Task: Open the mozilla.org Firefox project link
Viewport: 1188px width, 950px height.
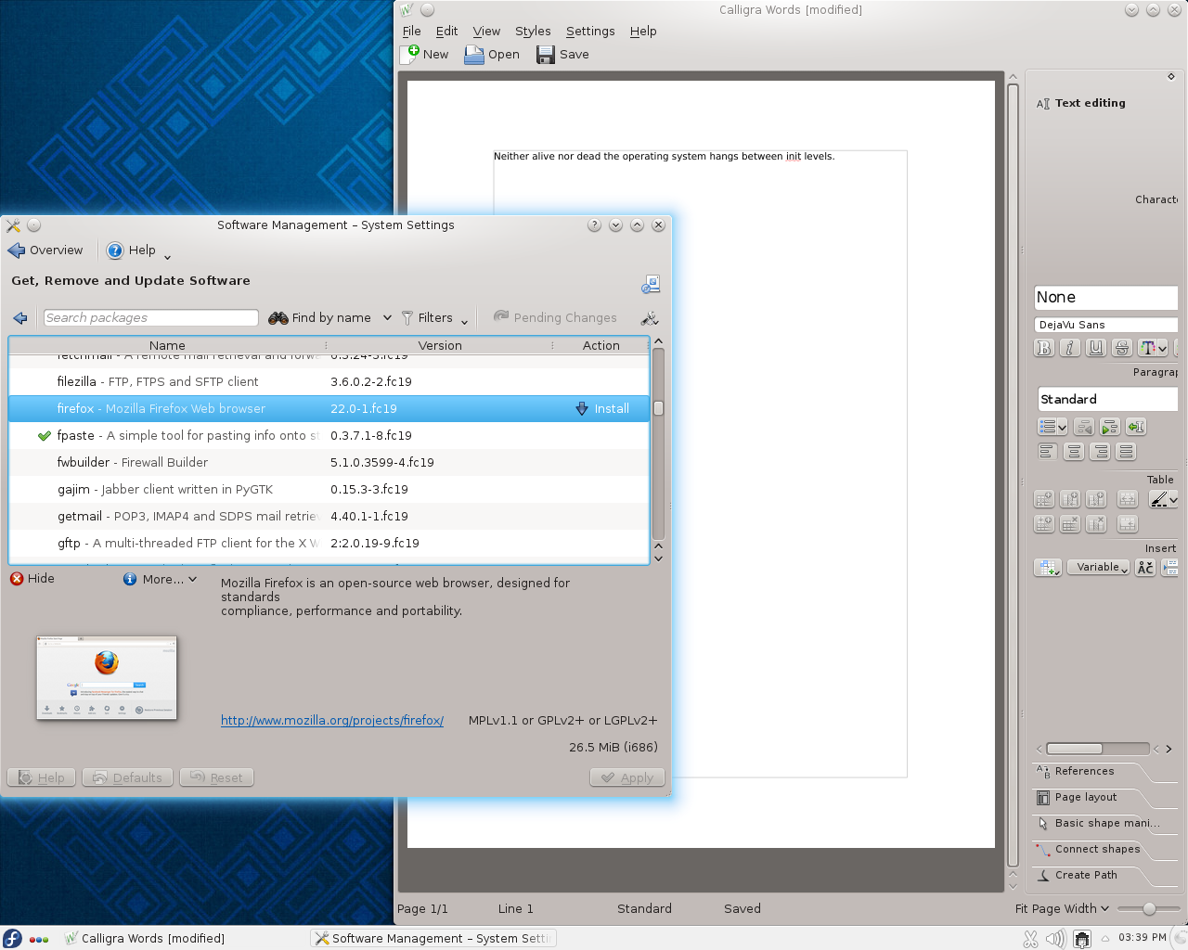Action: pos(332,721)
